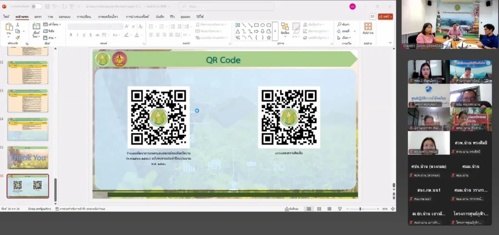Toggle Strikethrough formatting
499x235 pixels.
[x=97, y=35]
